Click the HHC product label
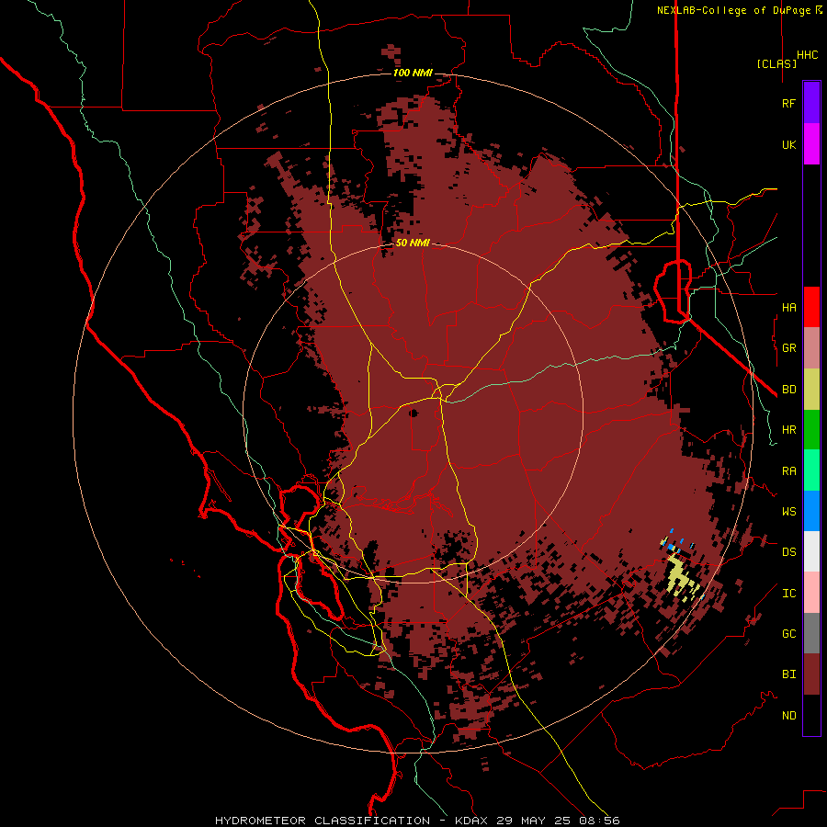 click(x=807, y=55)
